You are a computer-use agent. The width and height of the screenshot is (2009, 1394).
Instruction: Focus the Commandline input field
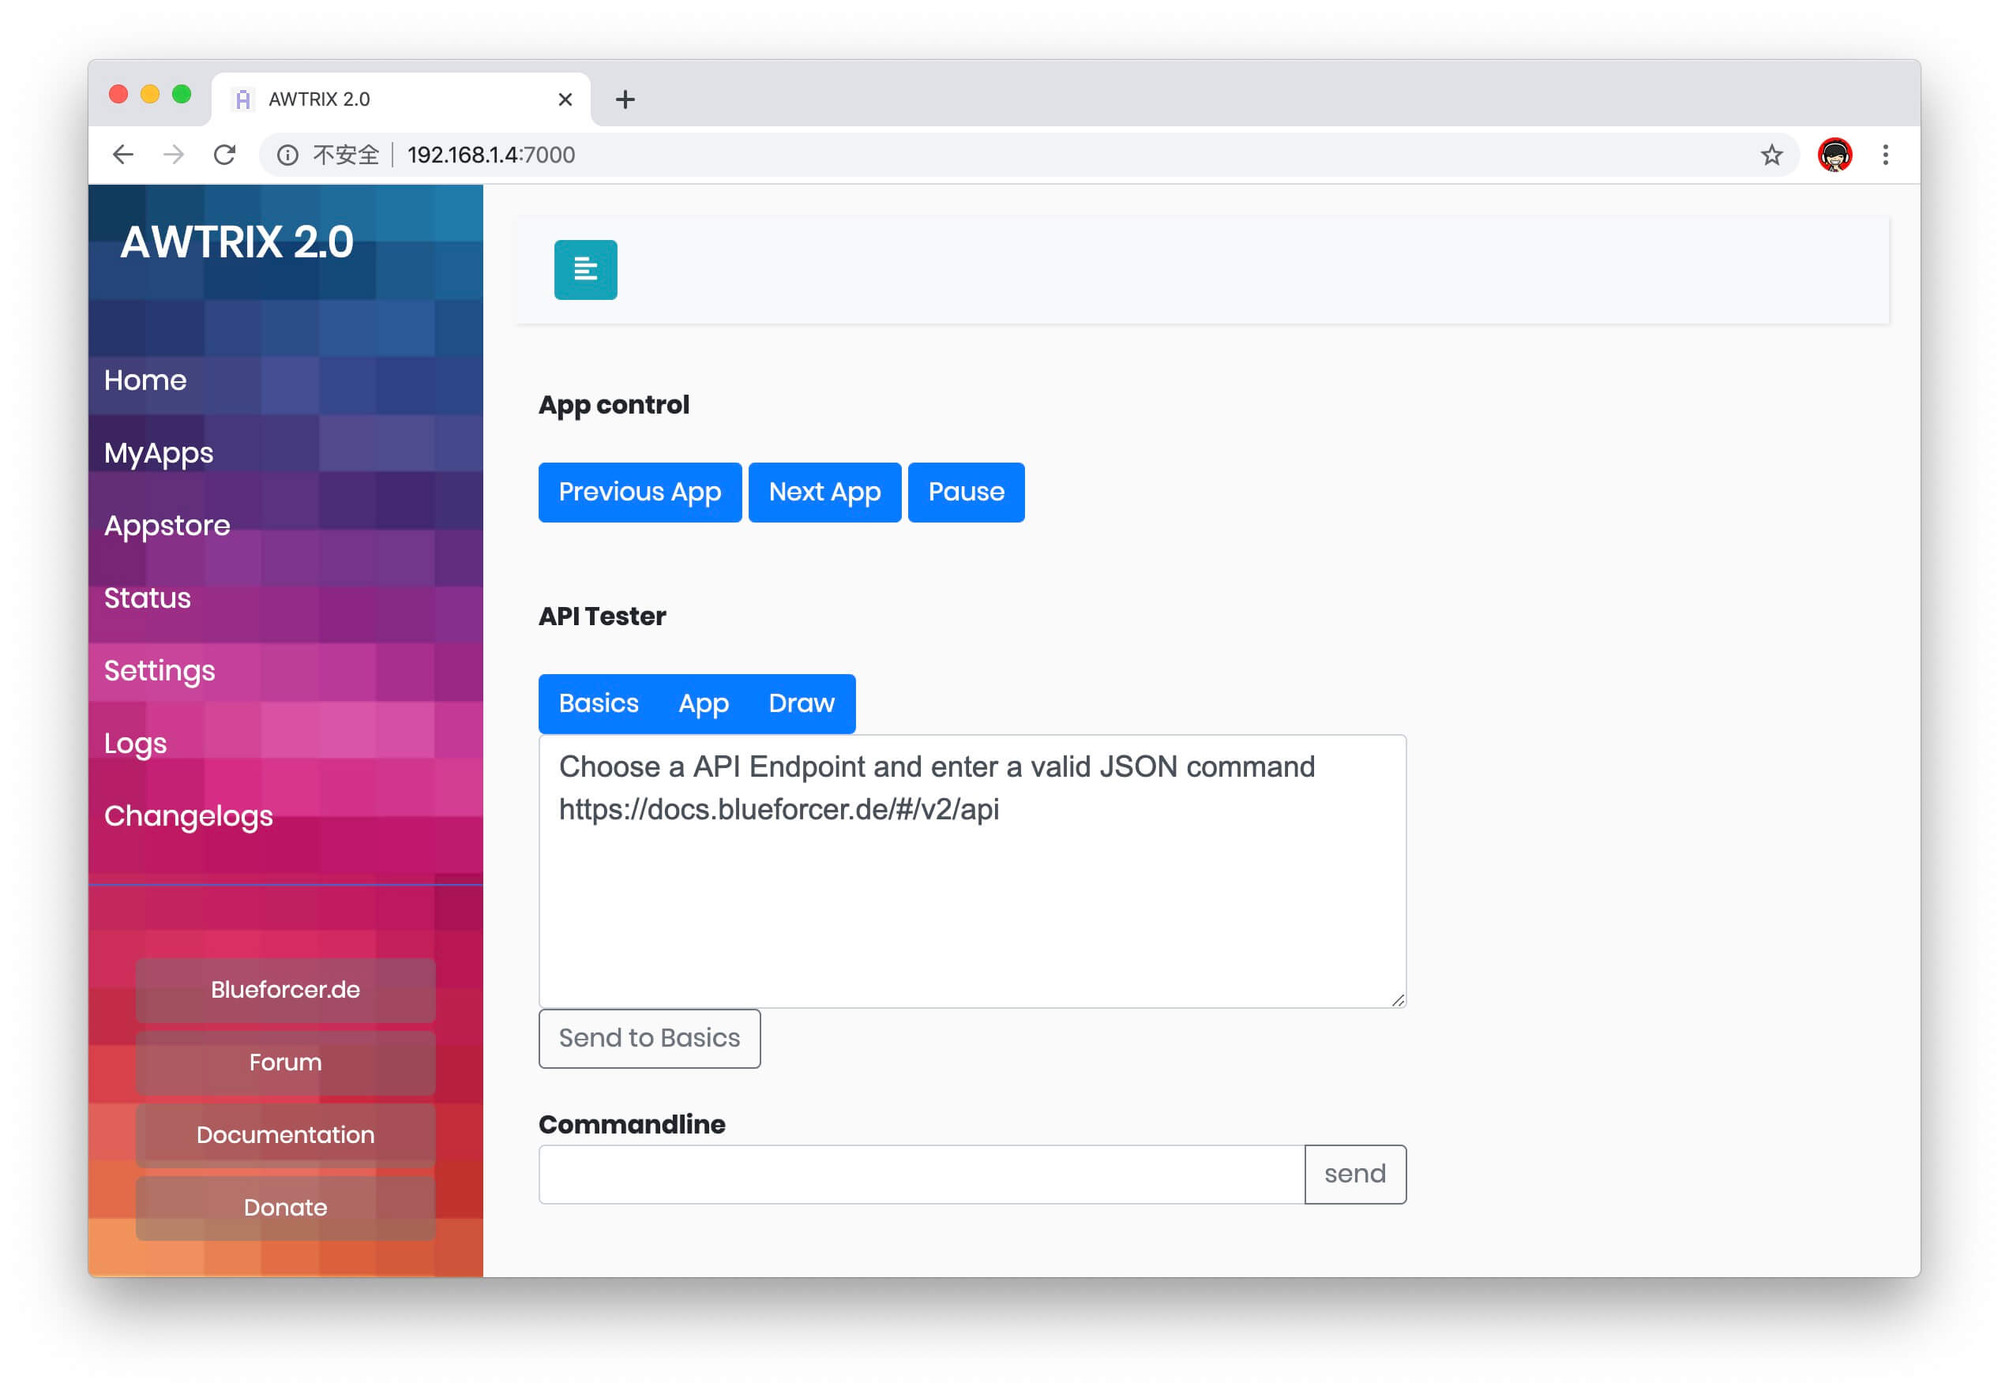tap(920, 1173)
